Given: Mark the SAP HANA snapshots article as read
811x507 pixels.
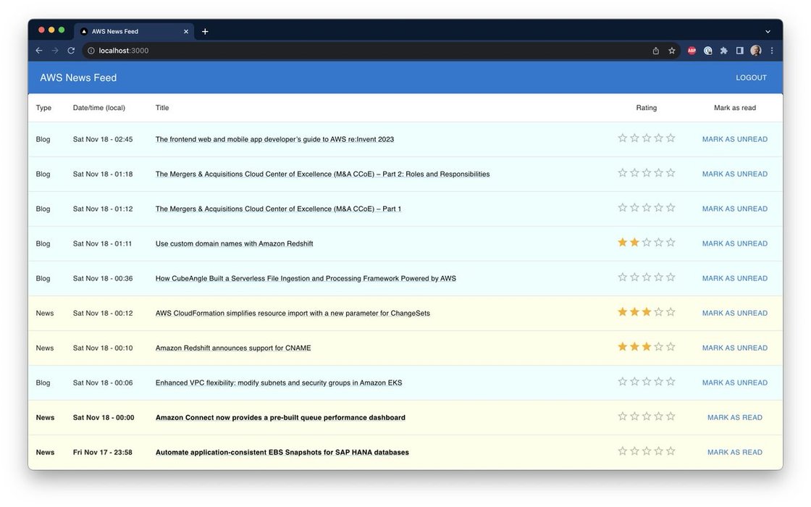Looking at the screenshot, I should 734,453.
